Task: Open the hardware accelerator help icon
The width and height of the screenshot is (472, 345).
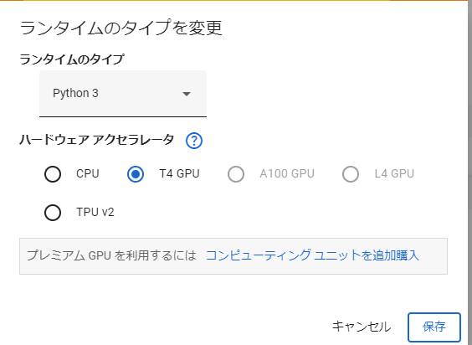Action: tap(194, 141)
